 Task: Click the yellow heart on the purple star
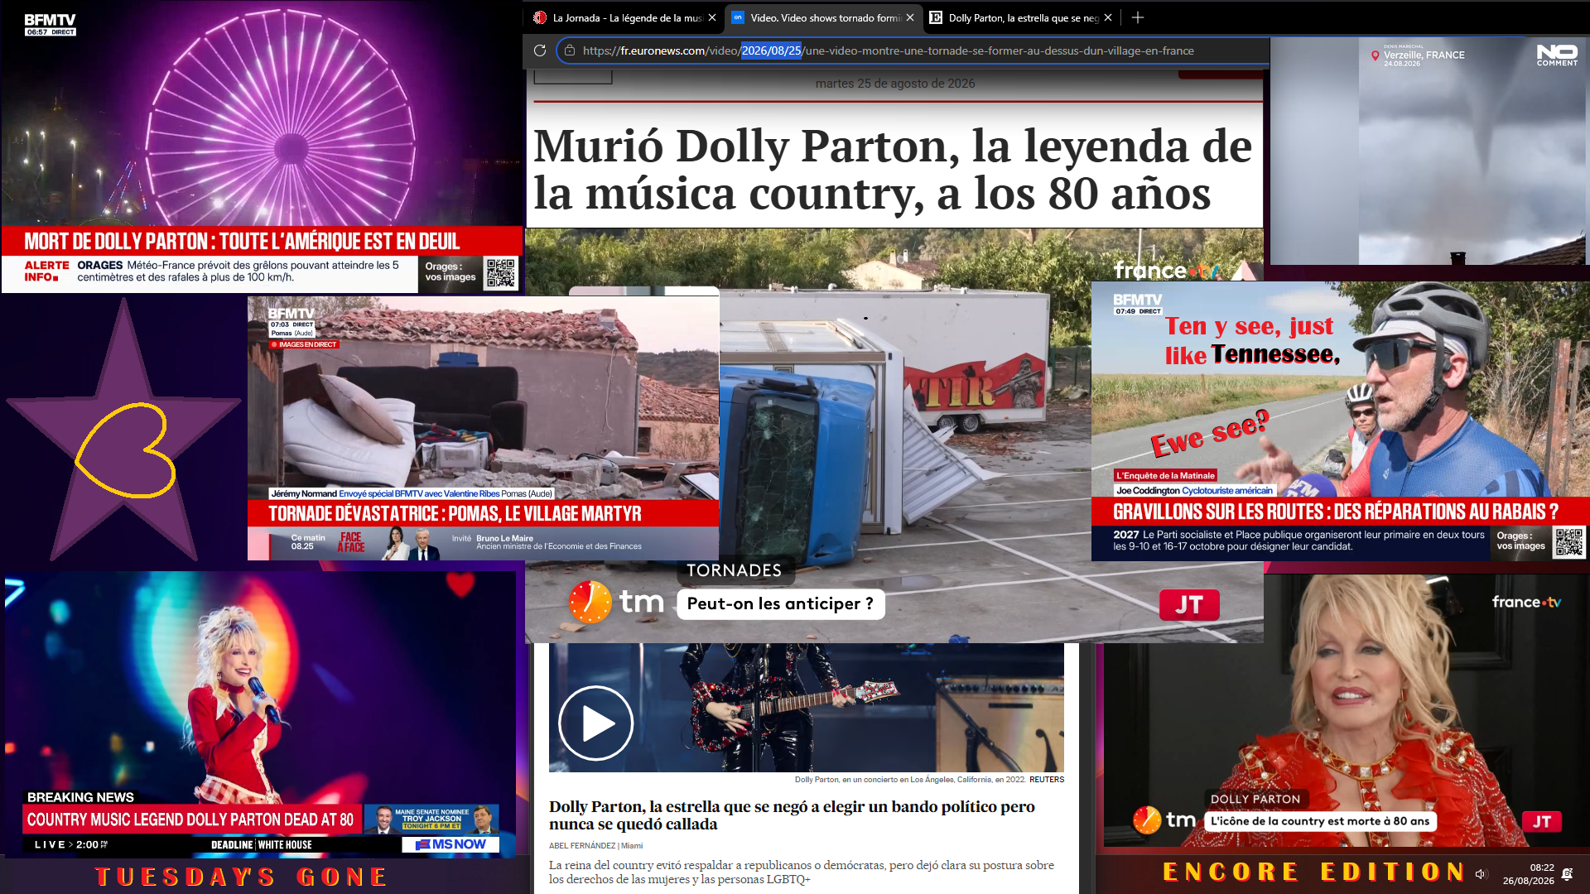point(126,450)
